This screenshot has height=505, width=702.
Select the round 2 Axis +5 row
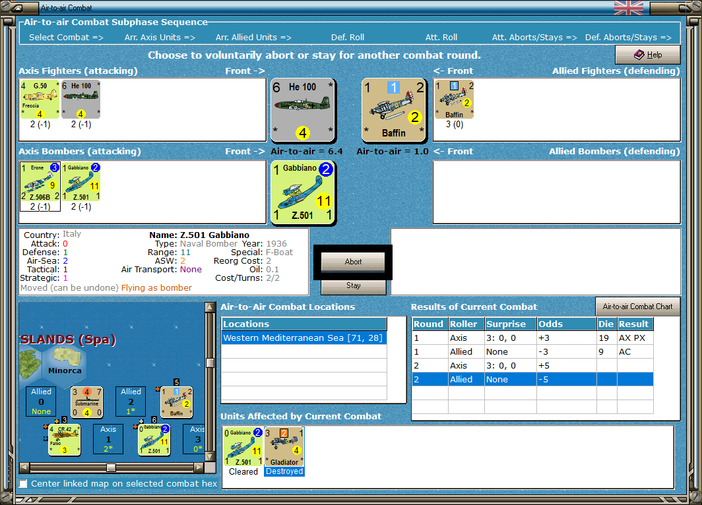(x=532, y=365)
